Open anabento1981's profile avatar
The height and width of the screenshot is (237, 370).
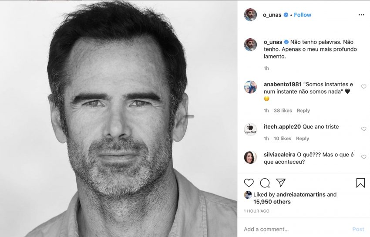[250, 87]
